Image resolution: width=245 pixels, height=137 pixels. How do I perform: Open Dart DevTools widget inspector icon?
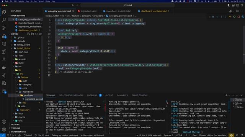pos(243,17)
